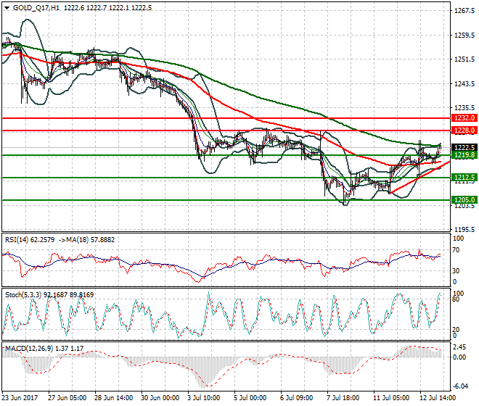Click the 1205.0 green support label

(x=464, y=200)
